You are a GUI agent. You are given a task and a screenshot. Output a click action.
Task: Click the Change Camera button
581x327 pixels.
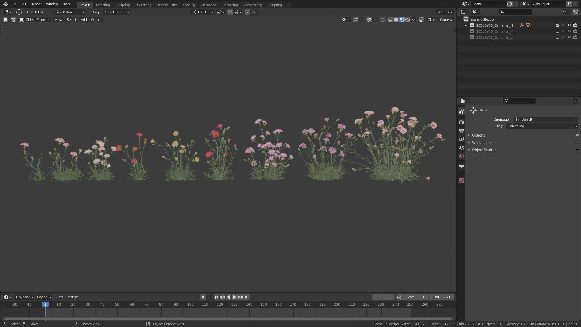[x=440, y=20]
